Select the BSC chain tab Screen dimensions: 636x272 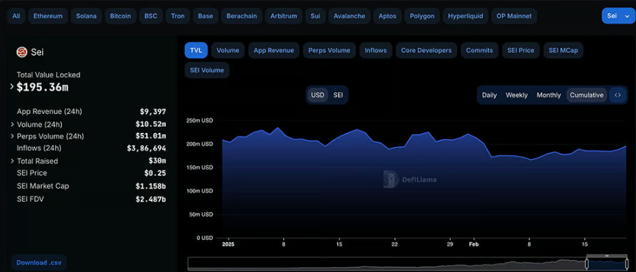pyautogui.click(x=151, y=16)
